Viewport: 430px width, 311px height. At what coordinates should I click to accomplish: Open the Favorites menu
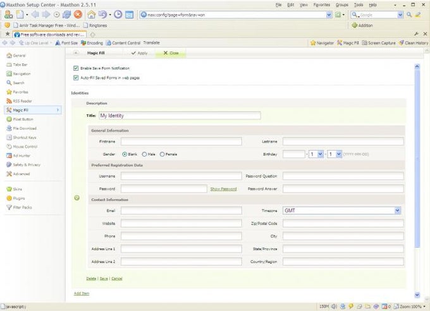322,4
